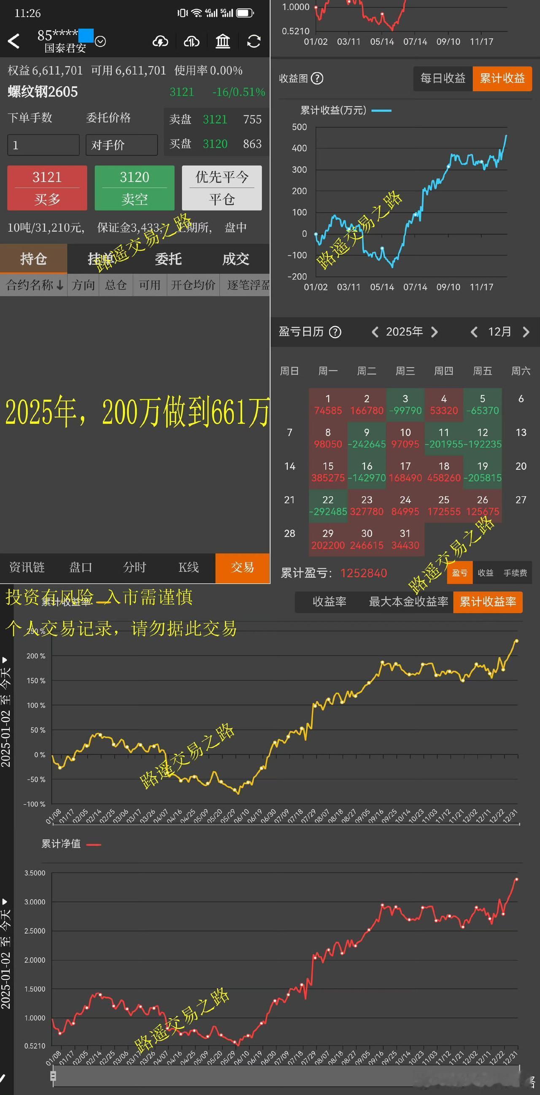Select the 交易 bottom tab
Viewport: 540px width, 1095px height.
243,568
